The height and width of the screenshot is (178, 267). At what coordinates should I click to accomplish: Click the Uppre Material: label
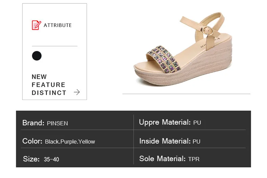tap(165, 122)
